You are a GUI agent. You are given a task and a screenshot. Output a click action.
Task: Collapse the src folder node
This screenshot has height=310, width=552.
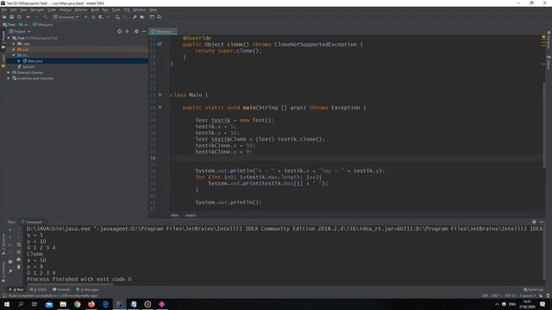click(14, 55)
